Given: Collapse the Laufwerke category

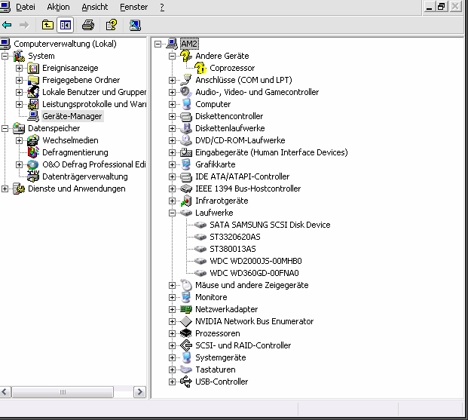Looking at the screenshot, I should click(x=173, y=213).
